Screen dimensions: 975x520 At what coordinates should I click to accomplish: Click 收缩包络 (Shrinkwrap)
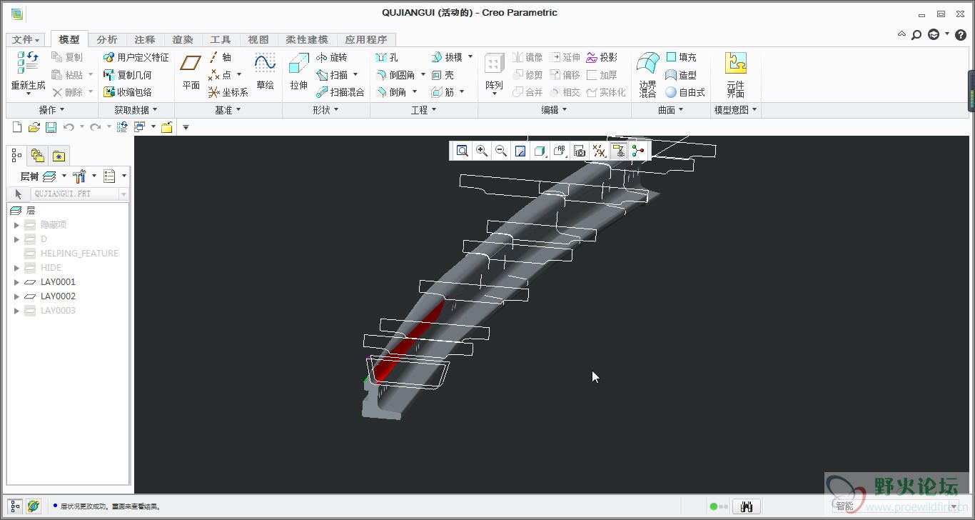[x=128, y=92]
